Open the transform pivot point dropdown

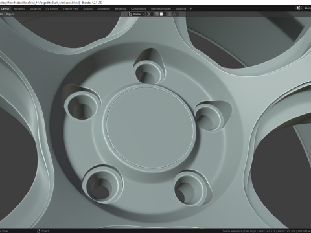point(150,14)
